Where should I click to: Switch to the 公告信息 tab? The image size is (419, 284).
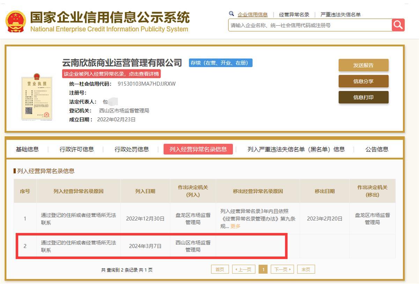(377, 149)
